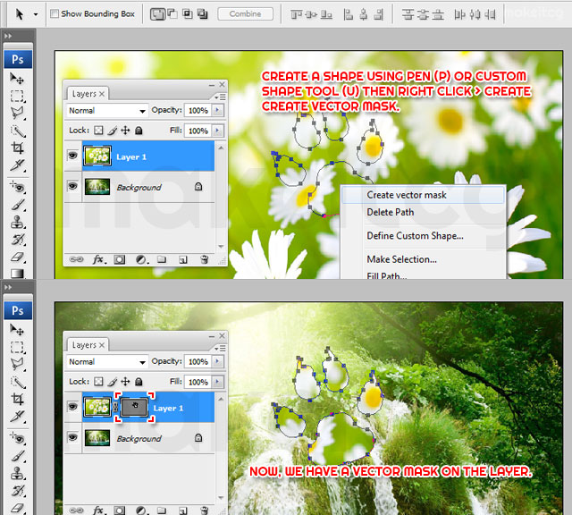Choose Create vector mask from context menu
The image size is (572, 515).
click(423, 195)
